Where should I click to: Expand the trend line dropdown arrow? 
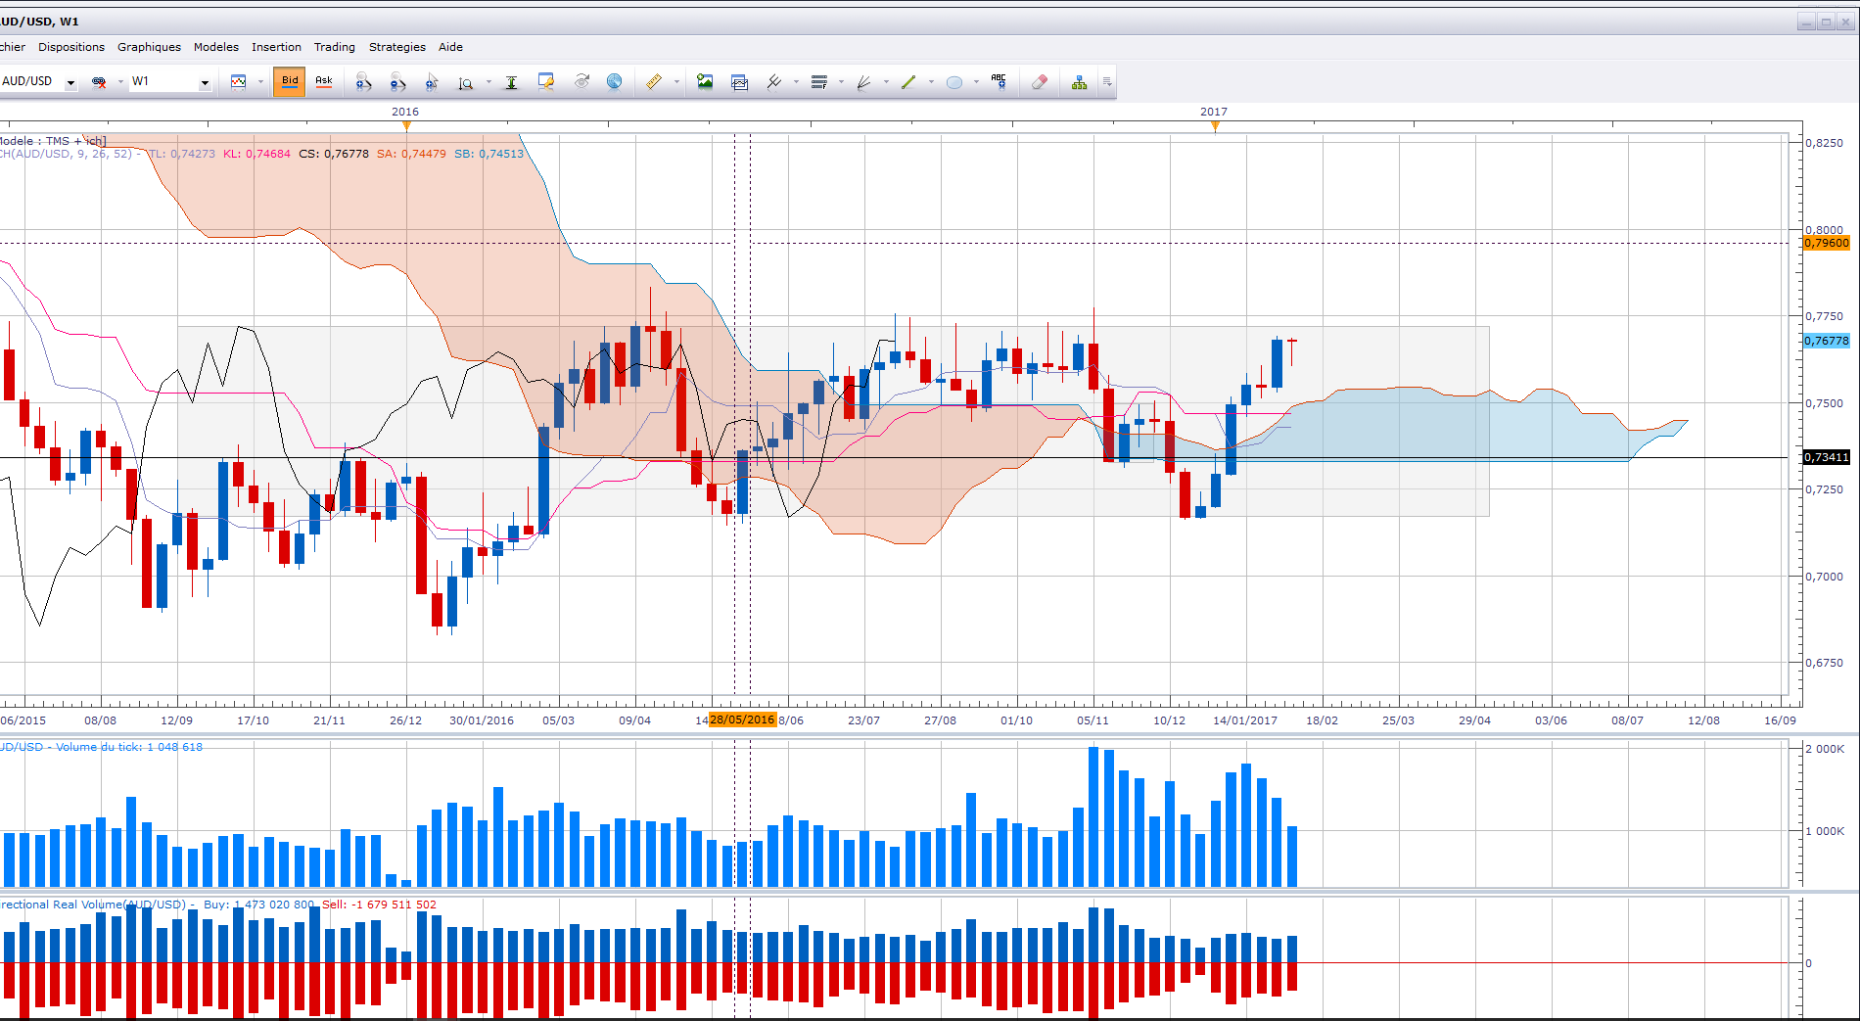tap(931, 82)
